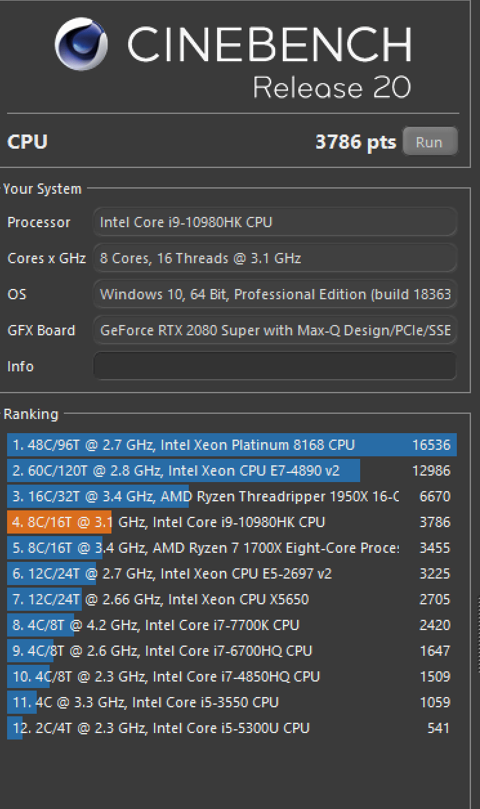Click the GFX Board GeForce RTX field

[275, 331]
